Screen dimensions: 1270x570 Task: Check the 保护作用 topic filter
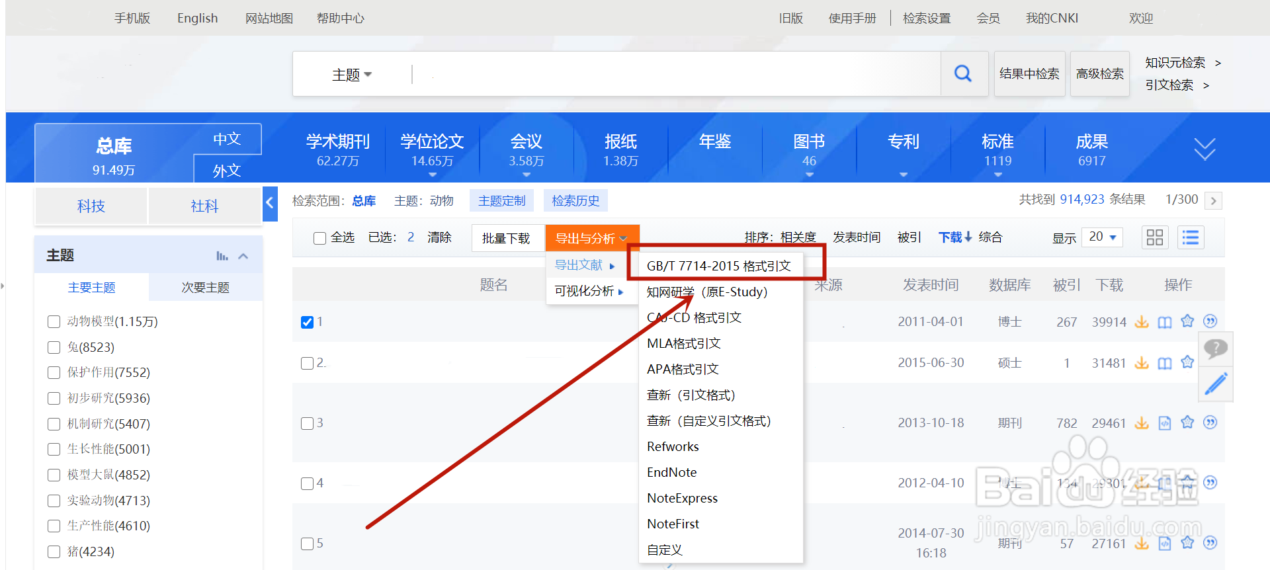tap(54, 373)
